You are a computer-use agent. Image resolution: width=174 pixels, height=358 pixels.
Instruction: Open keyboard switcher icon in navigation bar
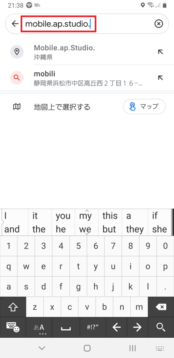(160, 348)
